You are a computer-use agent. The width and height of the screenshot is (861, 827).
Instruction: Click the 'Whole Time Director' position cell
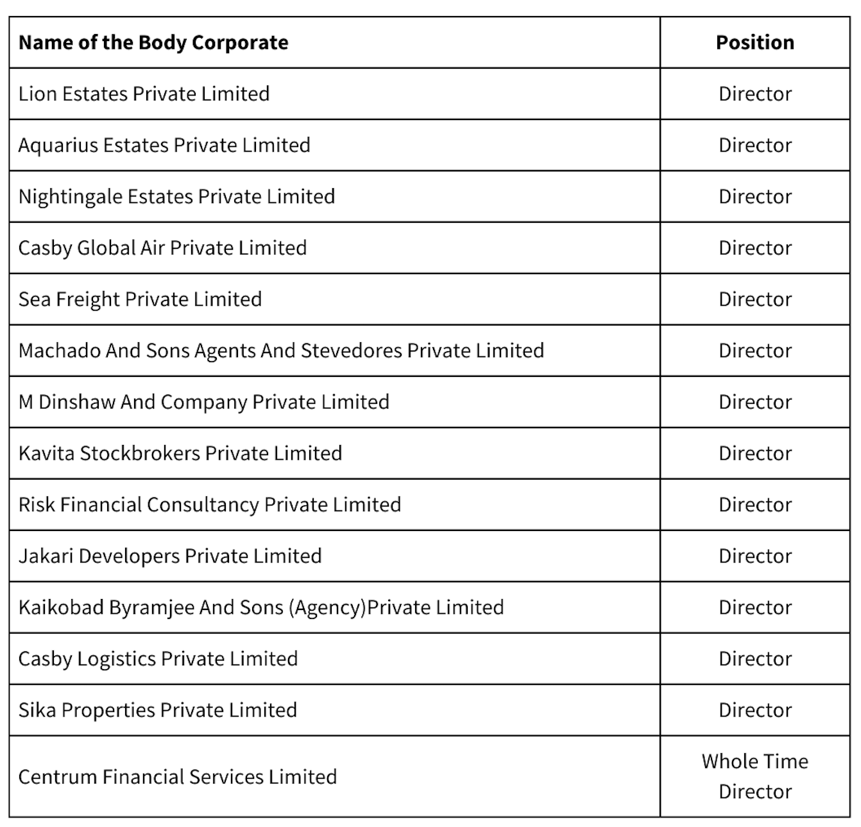[x=754, y=776]
